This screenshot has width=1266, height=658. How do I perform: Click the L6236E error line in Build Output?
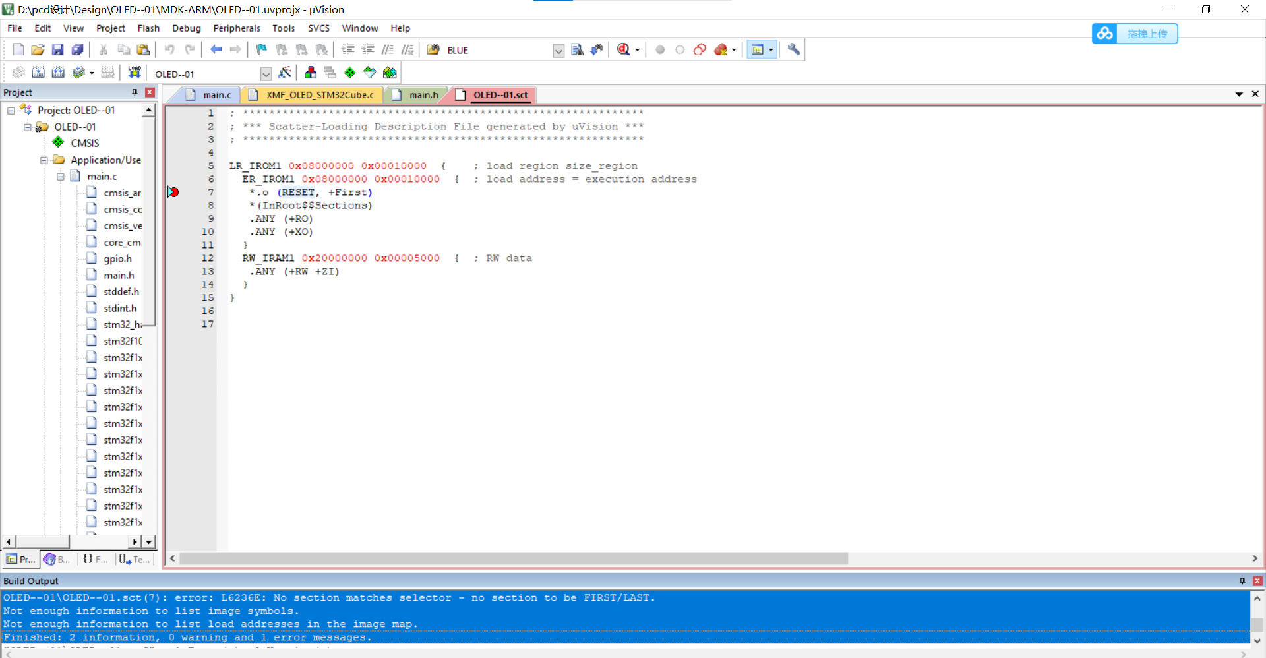330,598
